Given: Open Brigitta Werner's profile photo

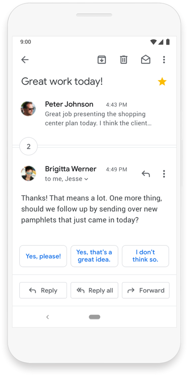Looking at the screenshot, I should coord(28,173).
